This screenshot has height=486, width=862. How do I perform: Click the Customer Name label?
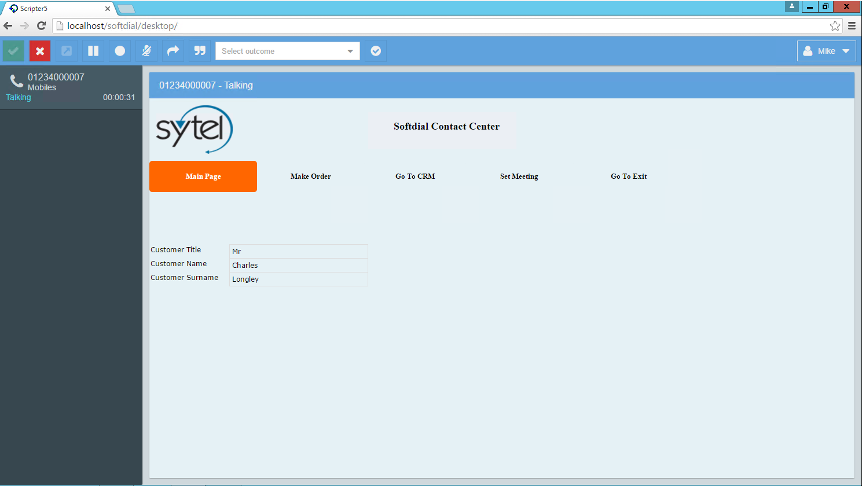coord(179,264)
